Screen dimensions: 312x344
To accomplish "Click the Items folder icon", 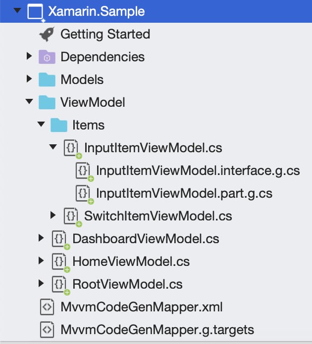I will point(59,125).
